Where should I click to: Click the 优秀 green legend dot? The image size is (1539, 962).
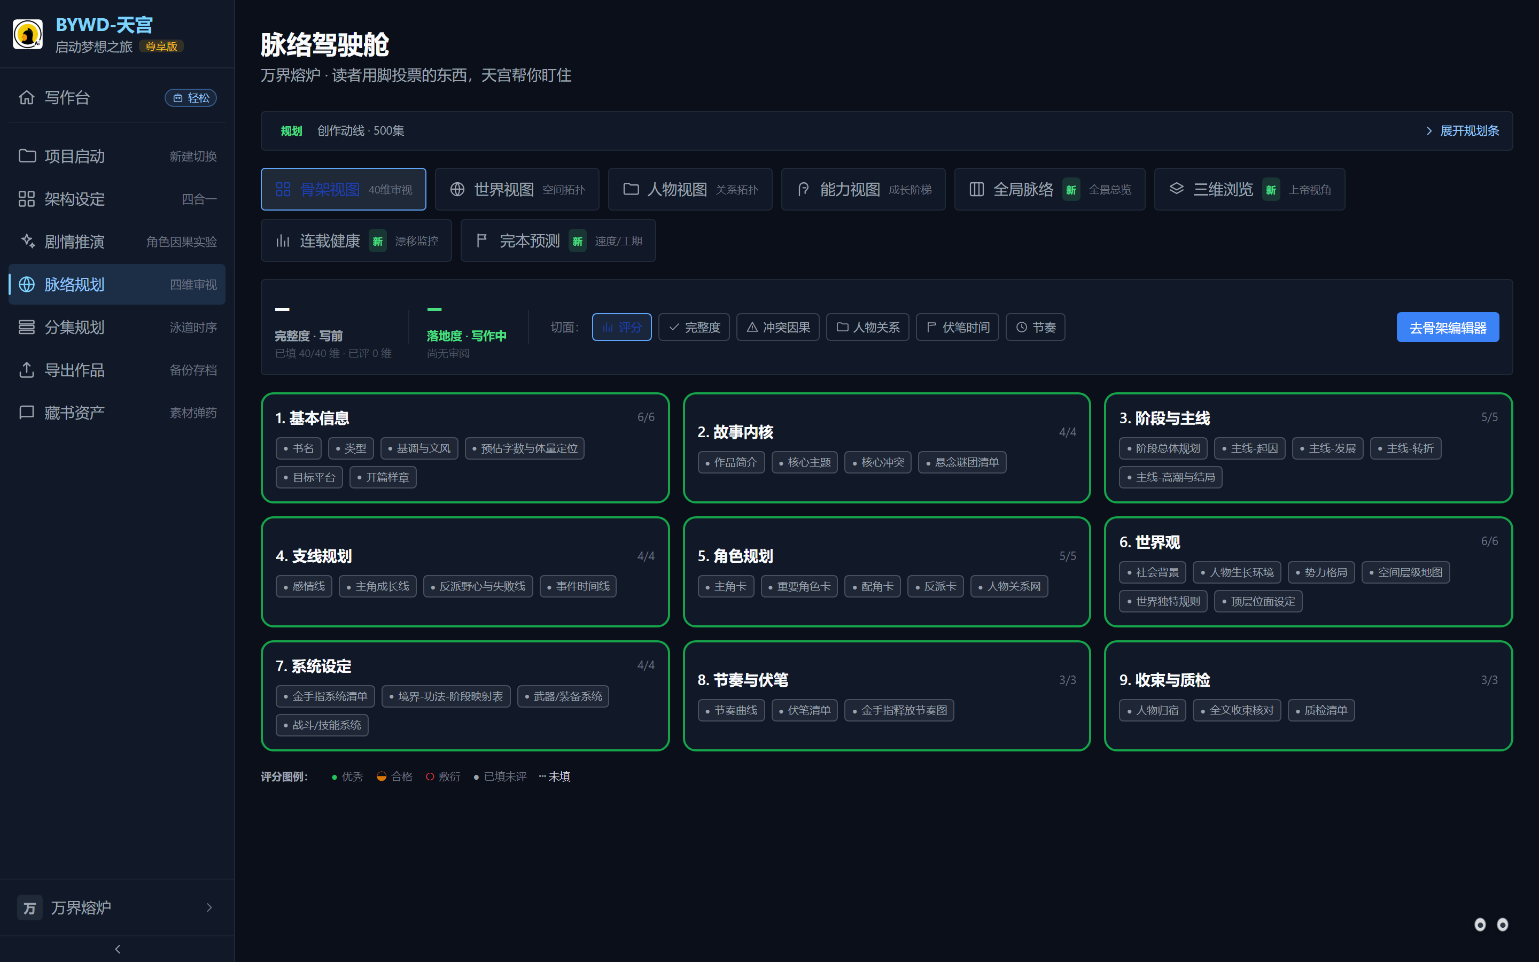(x=335, y=777)
